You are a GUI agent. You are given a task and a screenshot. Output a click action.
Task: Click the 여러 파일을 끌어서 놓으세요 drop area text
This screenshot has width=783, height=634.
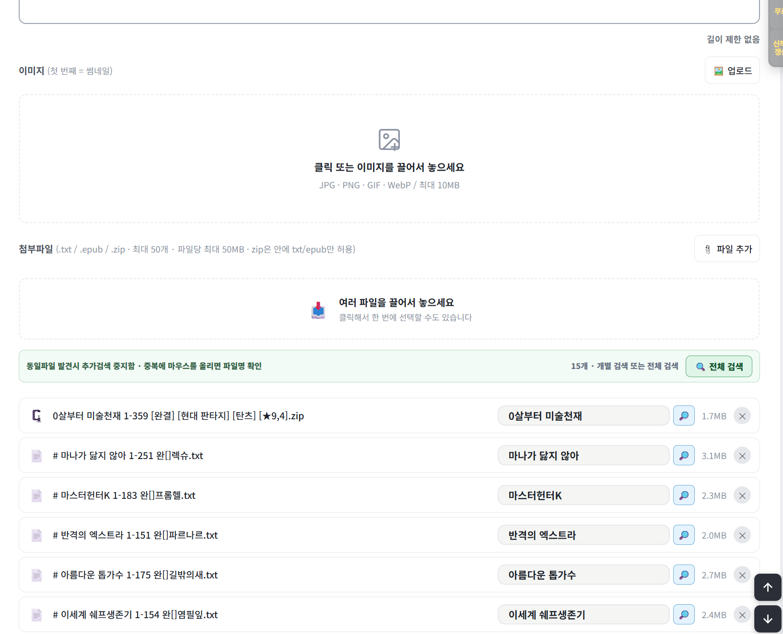[x=397, y=302]
